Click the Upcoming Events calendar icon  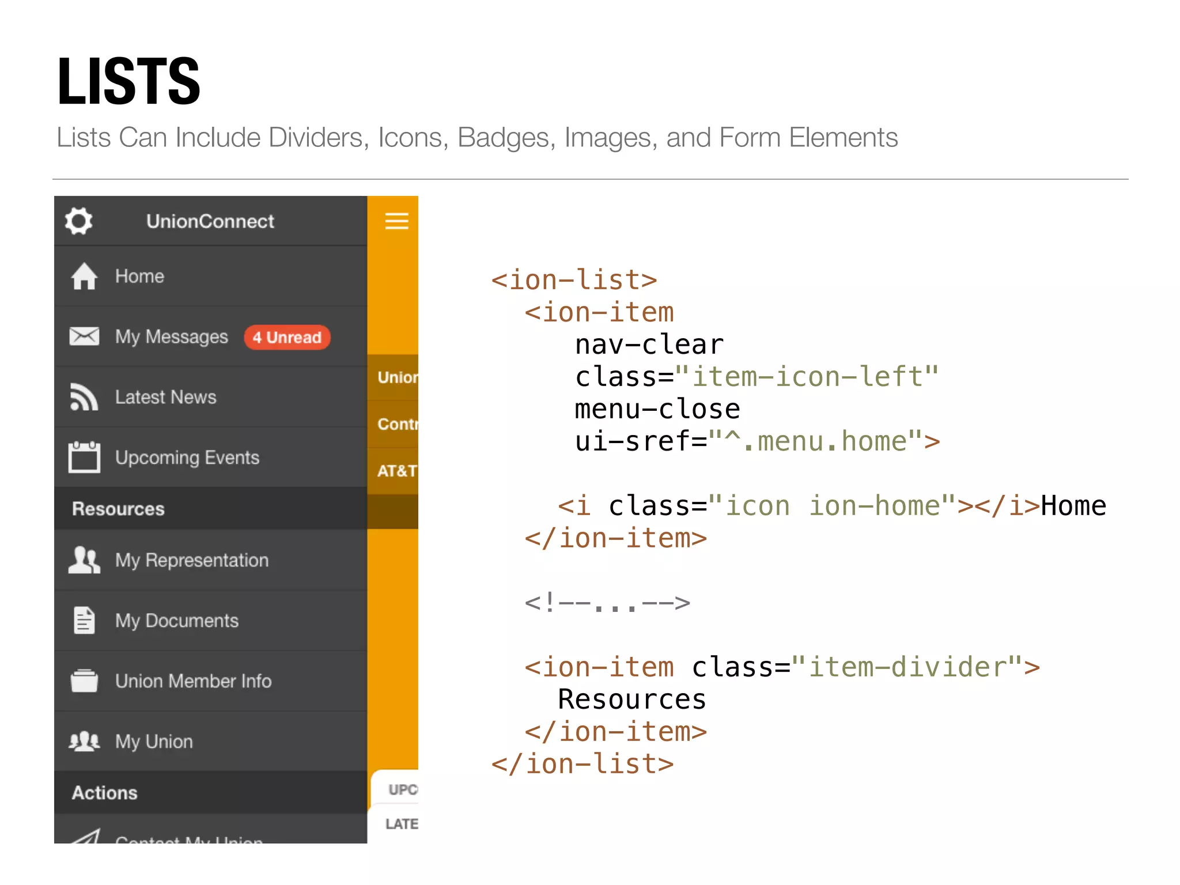pos(84,457)
